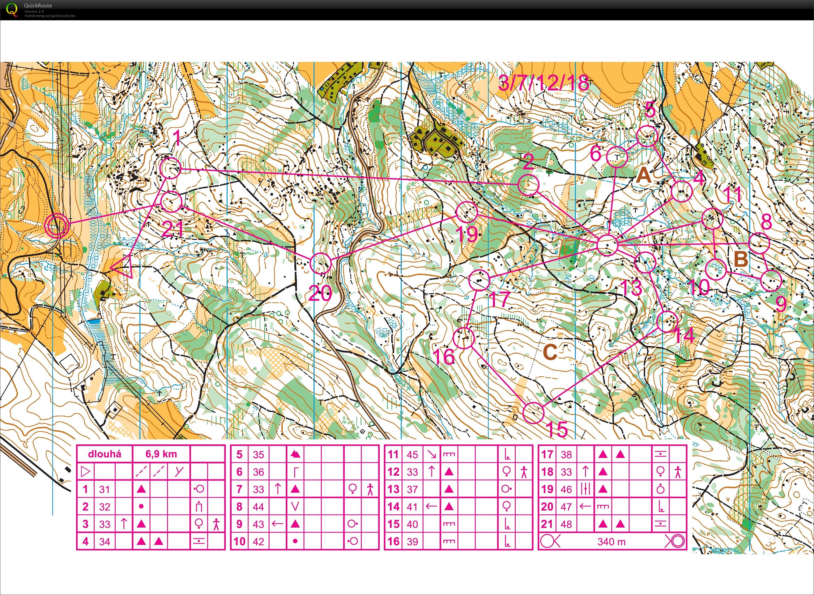The image size is (814, 595).
Task: Select control circle 16 on the map
Action: 463,338
